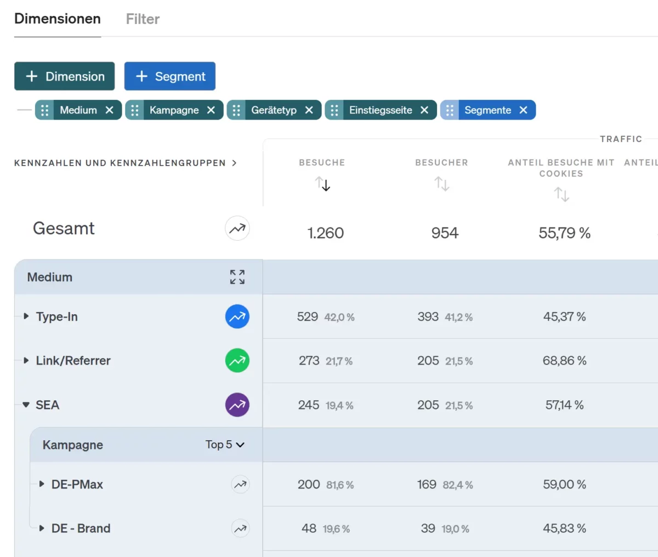
Task: Collapse the SEA row
Action: point(26,405)
